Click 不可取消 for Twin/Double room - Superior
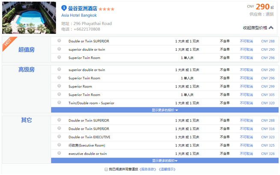This screenshot has height=175, width=280. tap(246, 103)
